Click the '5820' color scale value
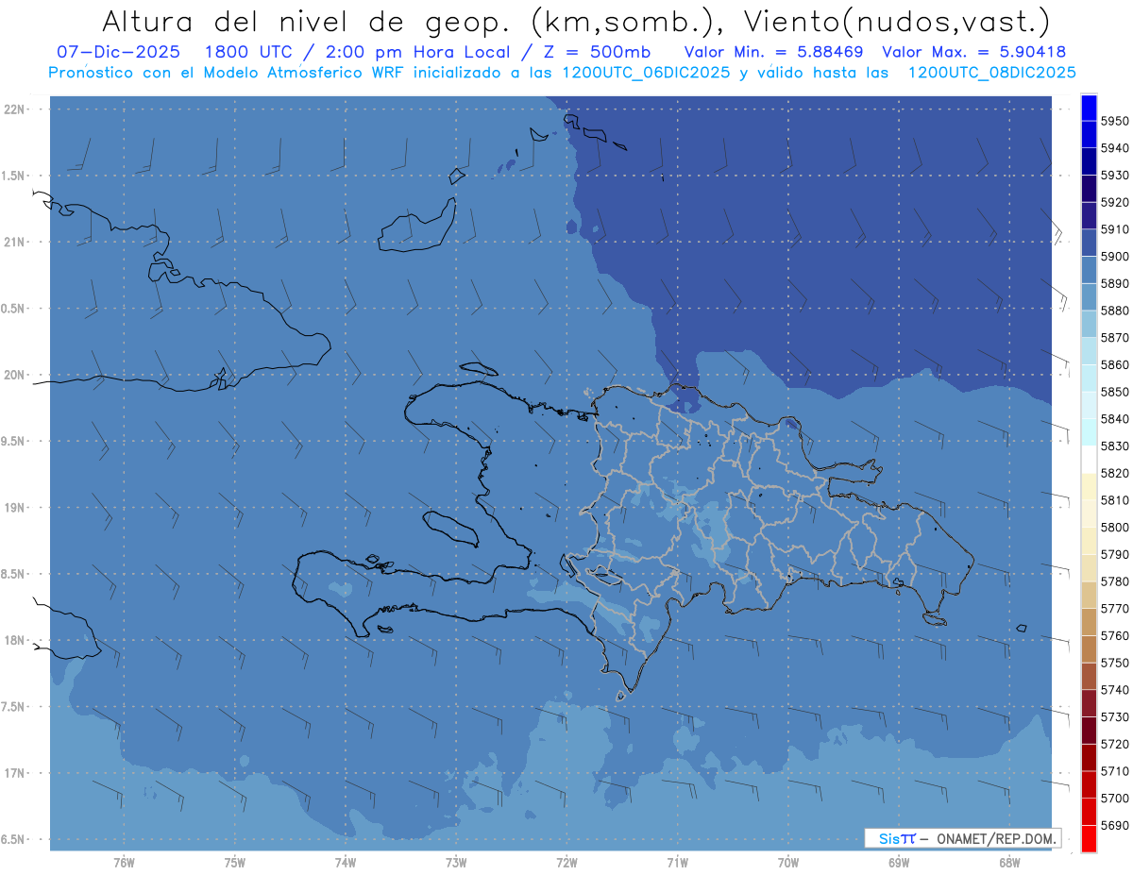Viewport: 1133px width, 875px height. (x=1115, y=473)
